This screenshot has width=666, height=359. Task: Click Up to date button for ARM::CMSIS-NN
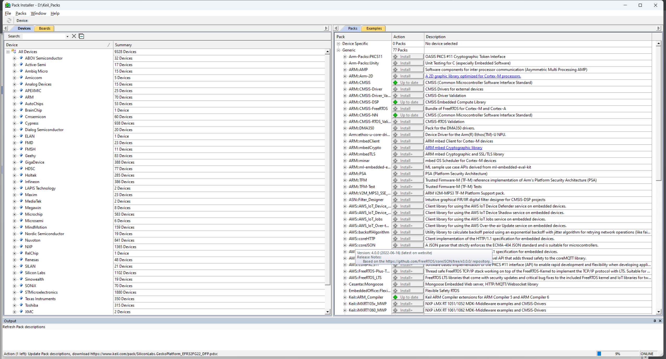tap(408, 115)
